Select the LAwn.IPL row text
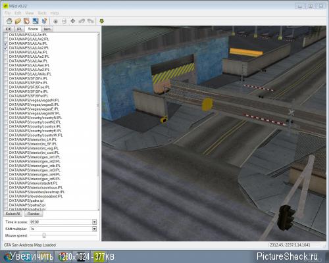The height and width of the screenshot is (263, 329). point(29,65)
